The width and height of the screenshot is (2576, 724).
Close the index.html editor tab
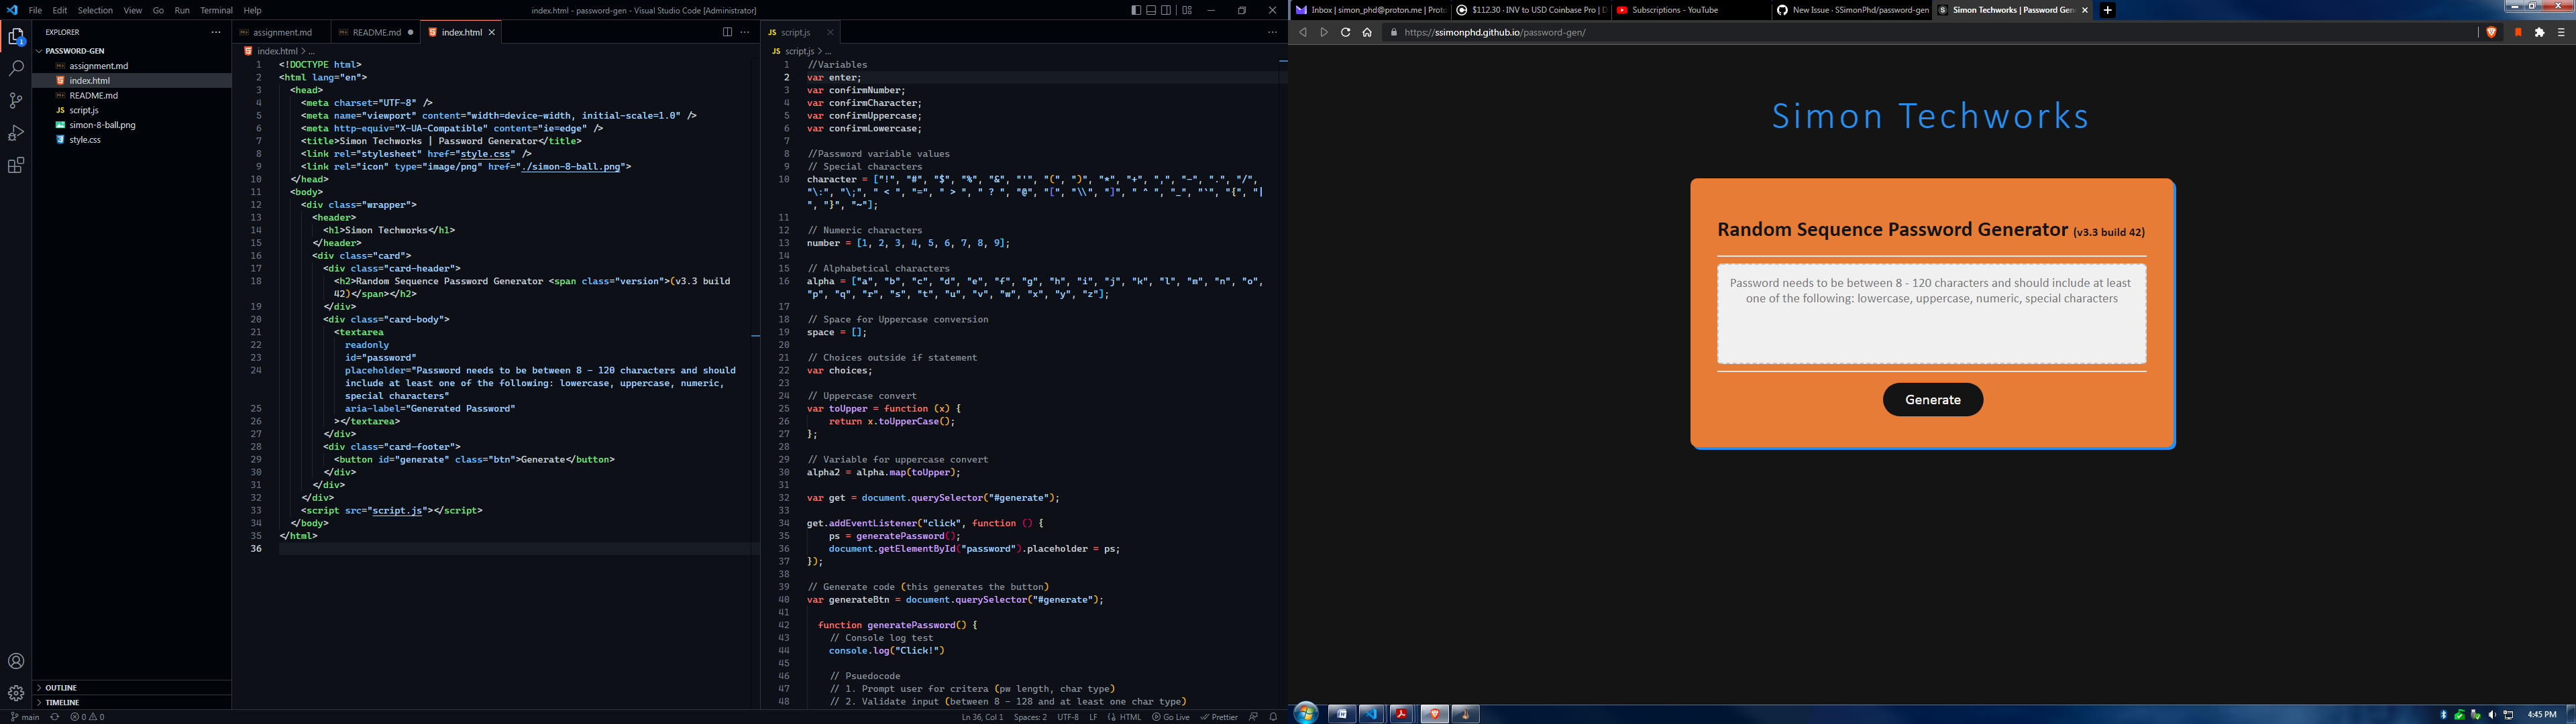click(492, 32)
